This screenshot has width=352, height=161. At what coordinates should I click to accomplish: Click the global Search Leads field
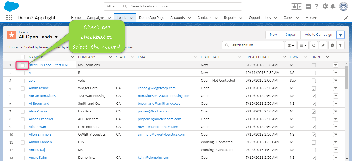click(180, 6)
